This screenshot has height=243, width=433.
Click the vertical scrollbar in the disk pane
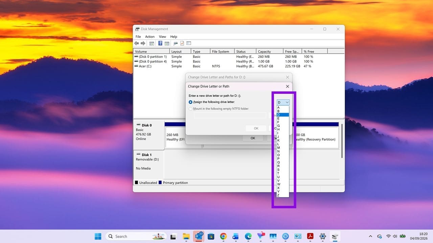pos(342,140)
